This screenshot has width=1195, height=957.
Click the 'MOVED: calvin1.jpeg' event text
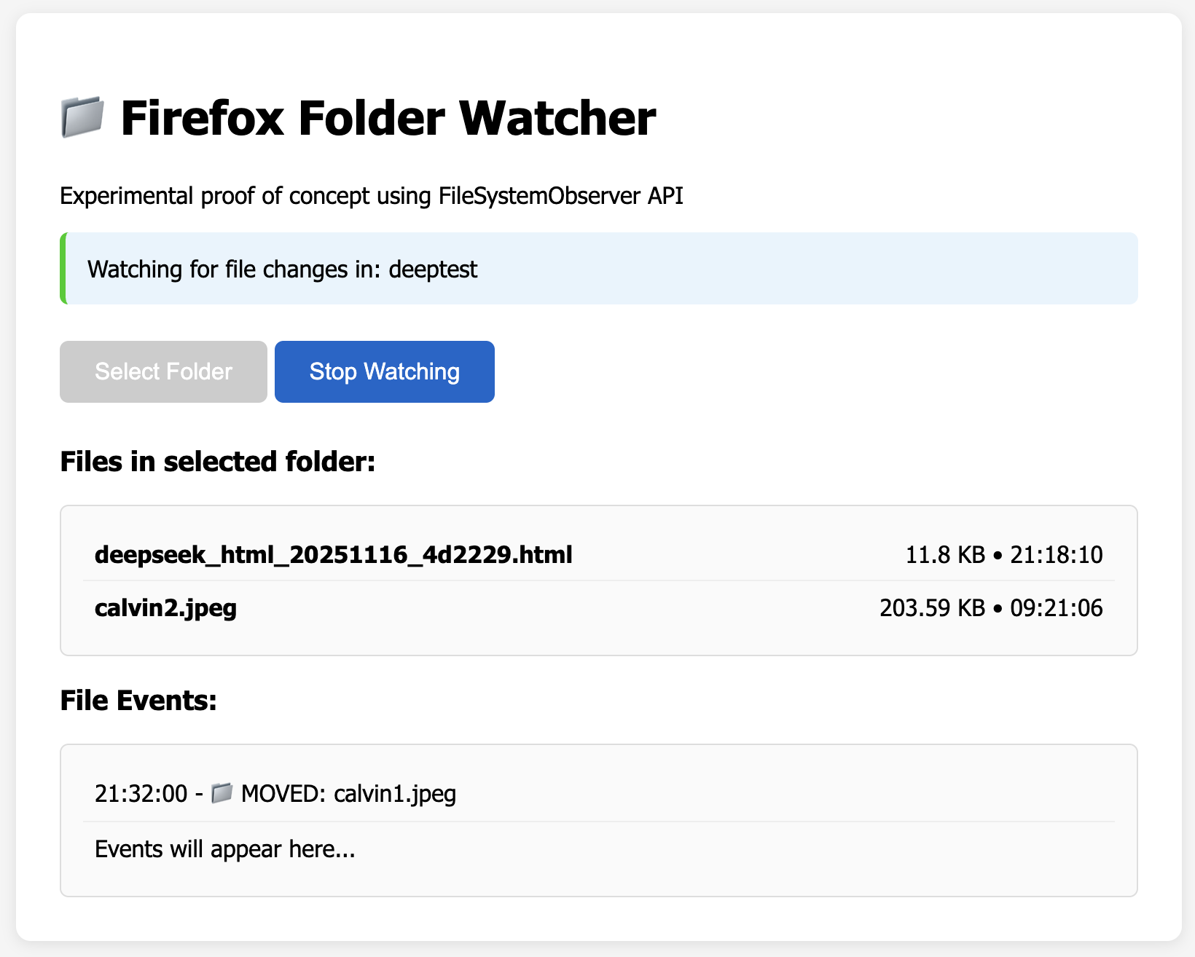(x=348, y=793)
